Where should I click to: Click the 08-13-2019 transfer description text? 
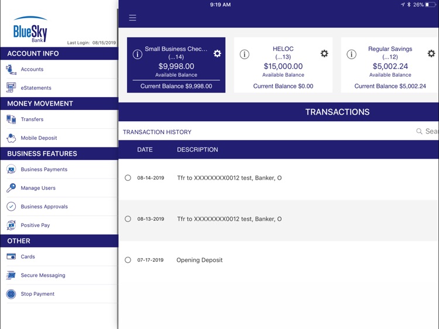point(229,219)
